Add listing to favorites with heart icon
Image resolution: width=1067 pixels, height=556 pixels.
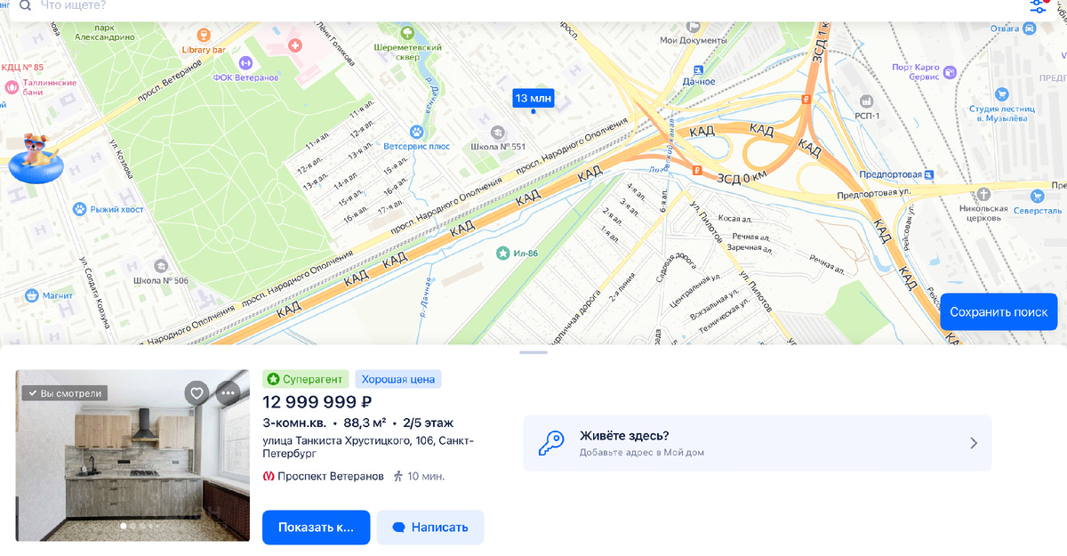197,392
